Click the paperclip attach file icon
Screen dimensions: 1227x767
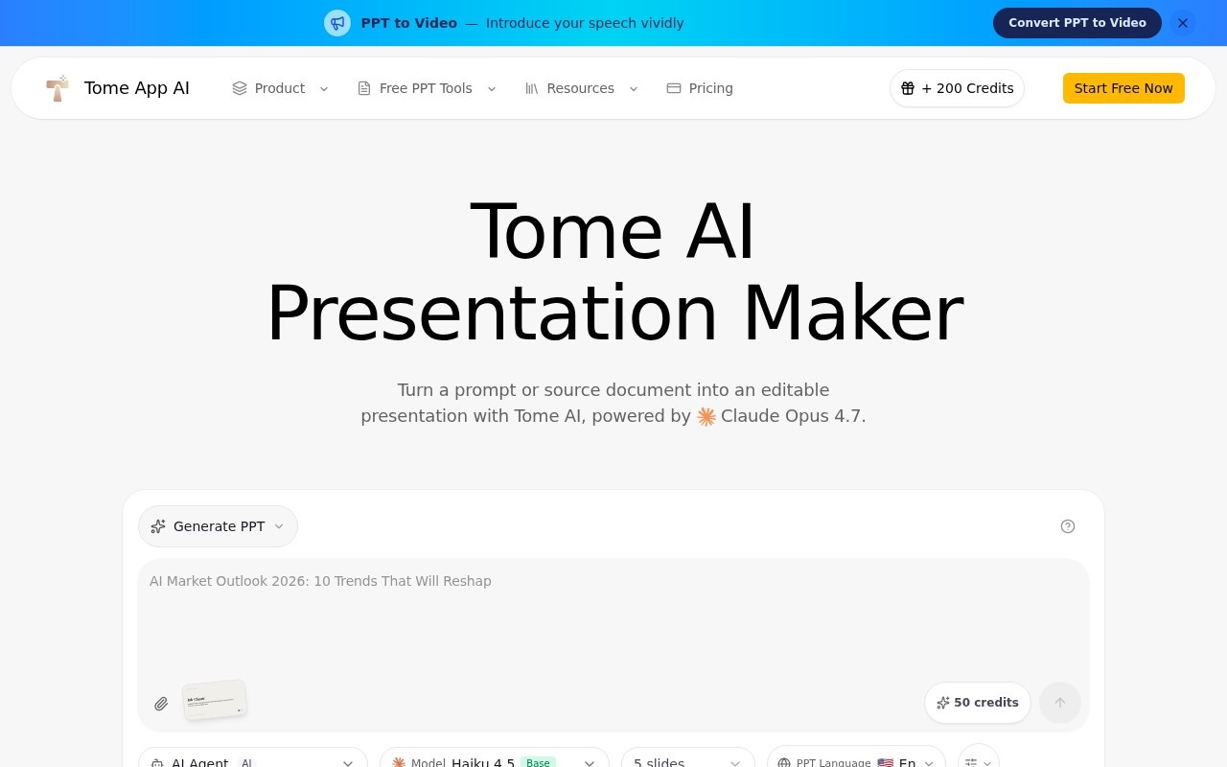pyautogui.click(x=161, y=704)
